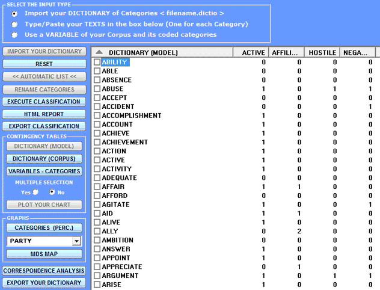Select the word ADEQUATE in list

(x=119, y=177)
